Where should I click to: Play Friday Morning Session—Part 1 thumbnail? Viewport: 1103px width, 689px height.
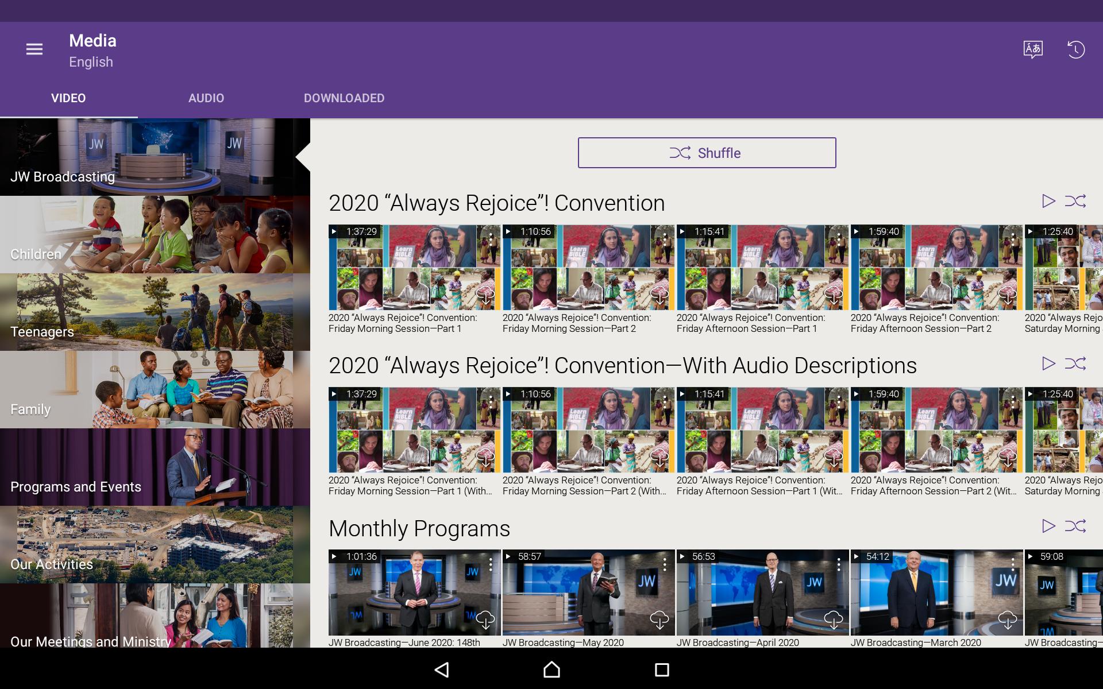tap(414, 268)
